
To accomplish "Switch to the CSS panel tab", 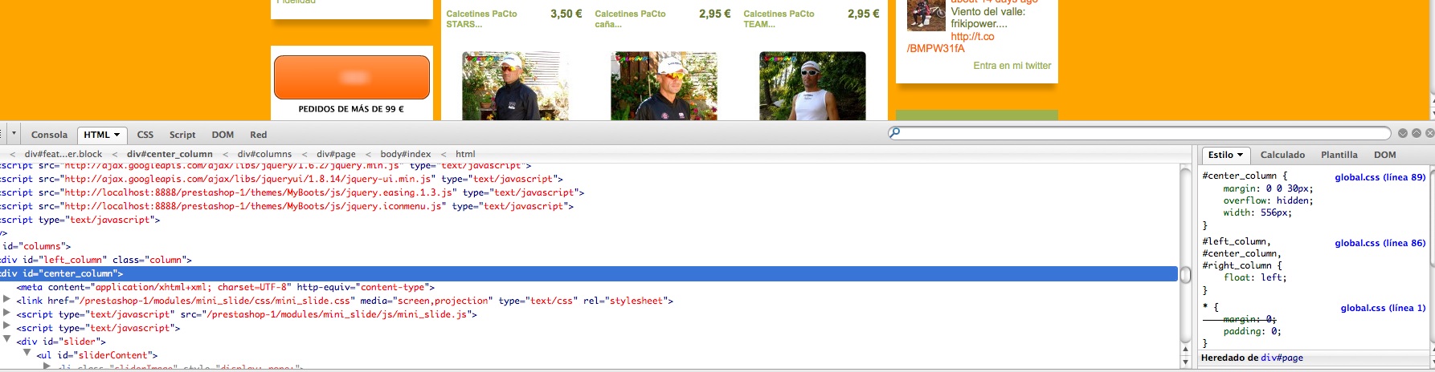I will point(145,135).
